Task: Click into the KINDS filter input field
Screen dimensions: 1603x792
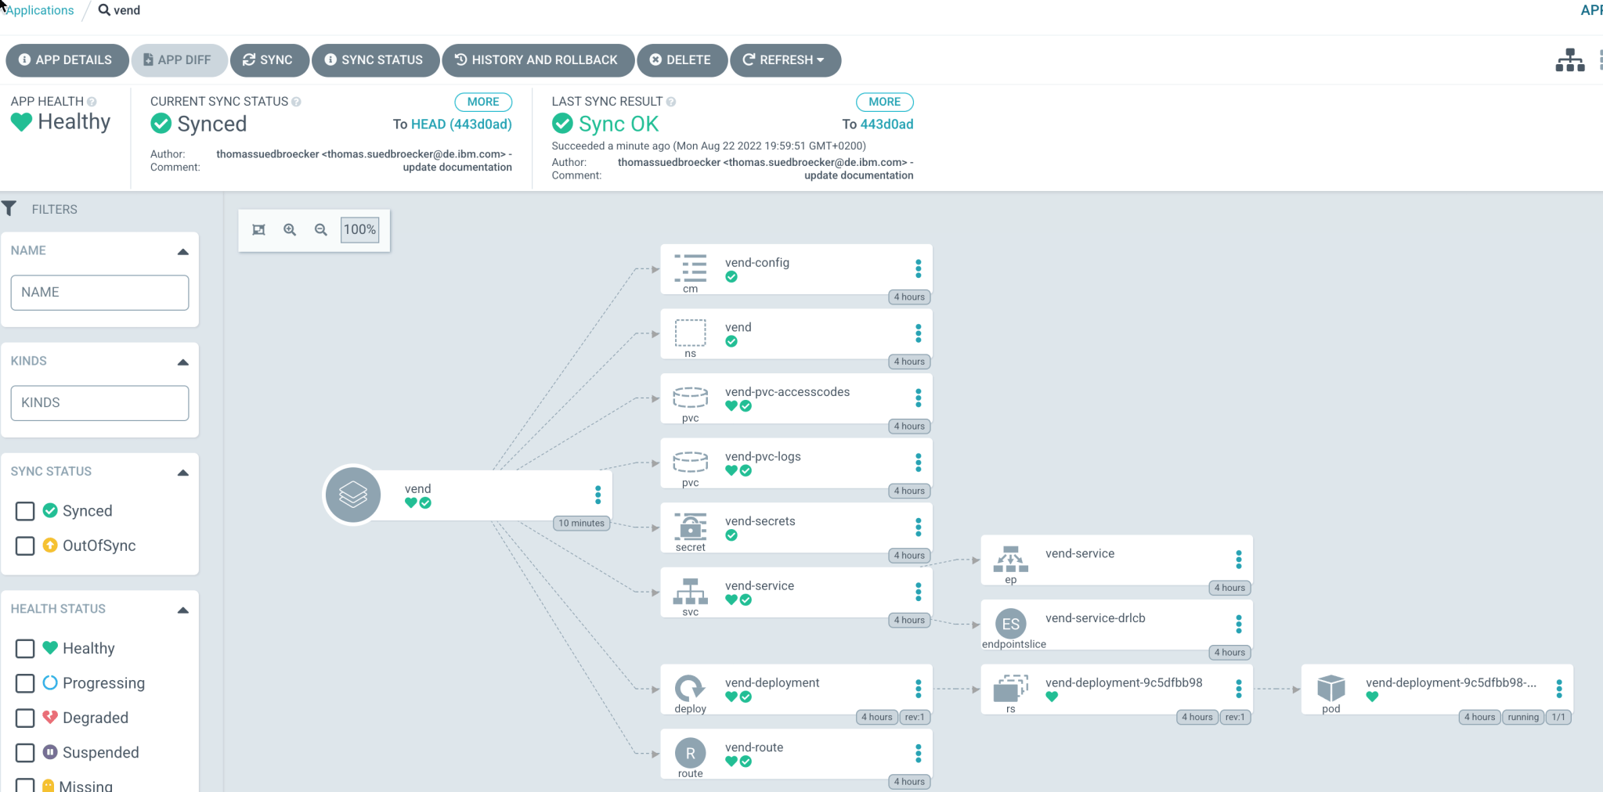Action: click(99, 402)
